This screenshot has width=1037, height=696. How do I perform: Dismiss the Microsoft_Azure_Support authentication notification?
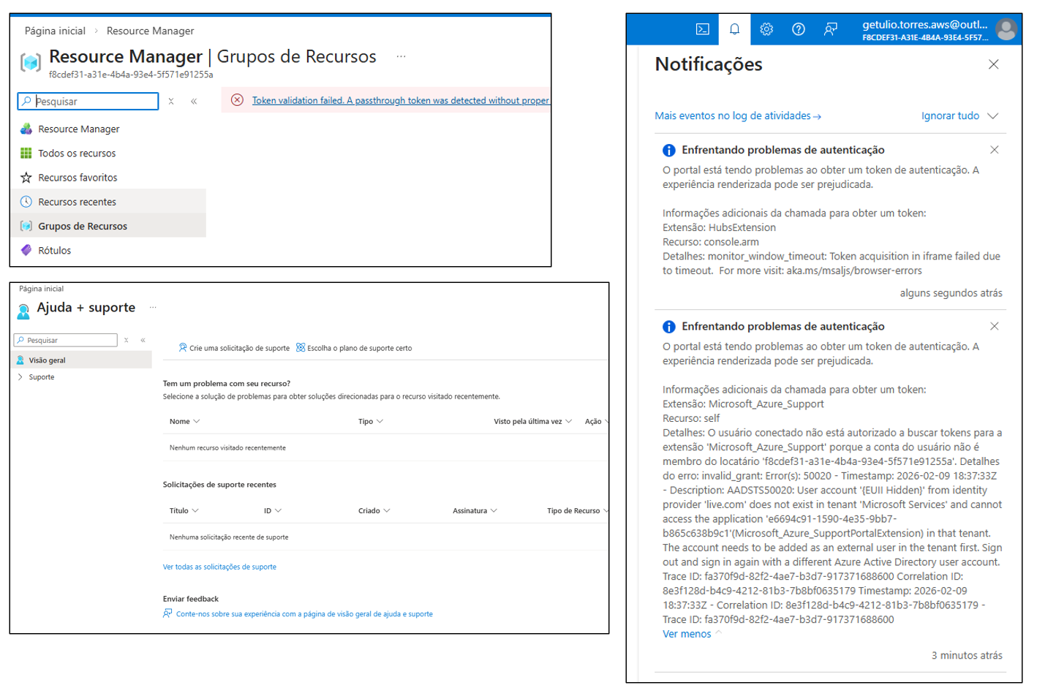tap(994, 326)
